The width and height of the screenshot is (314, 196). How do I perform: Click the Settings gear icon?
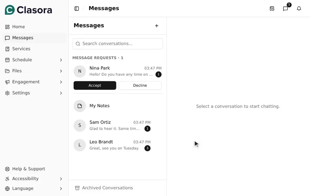[8, 93]
